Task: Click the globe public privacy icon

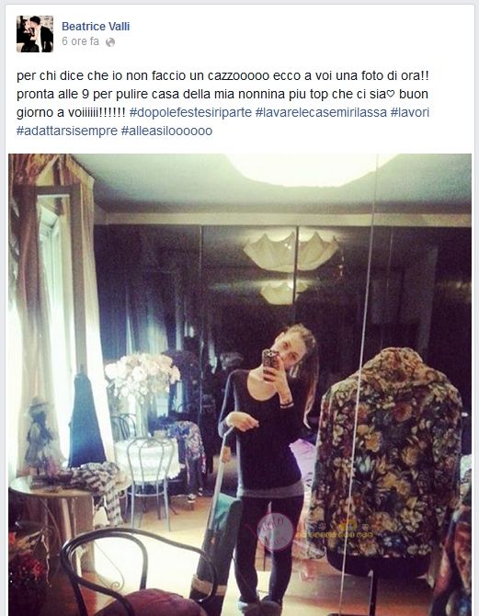Action: 110,42
